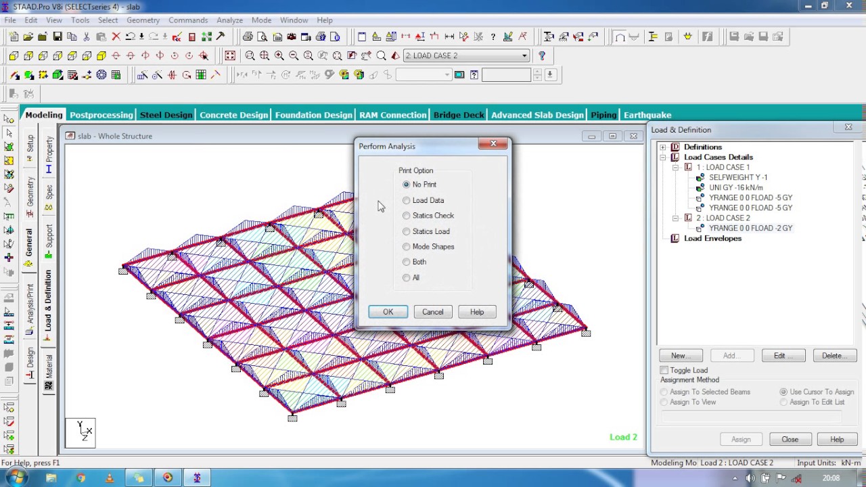
Task: Open the Commands menu
Action: pos(188,20)
